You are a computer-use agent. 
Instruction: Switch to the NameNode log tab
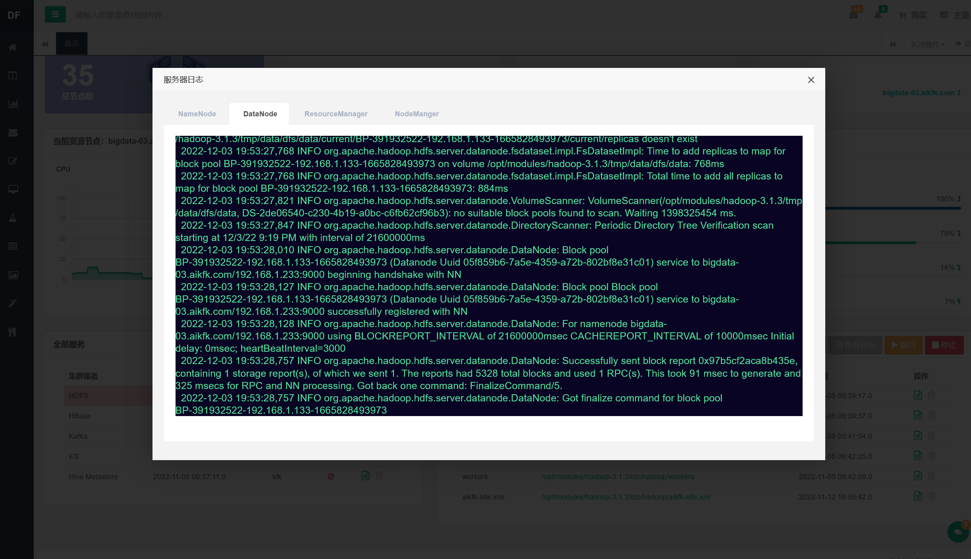point(197,114)
